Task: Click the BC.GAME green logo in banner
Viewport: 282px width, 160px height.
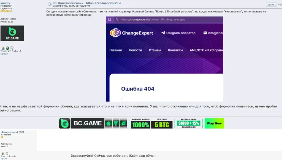Action: pyautogui.click(x=64, y=123)
